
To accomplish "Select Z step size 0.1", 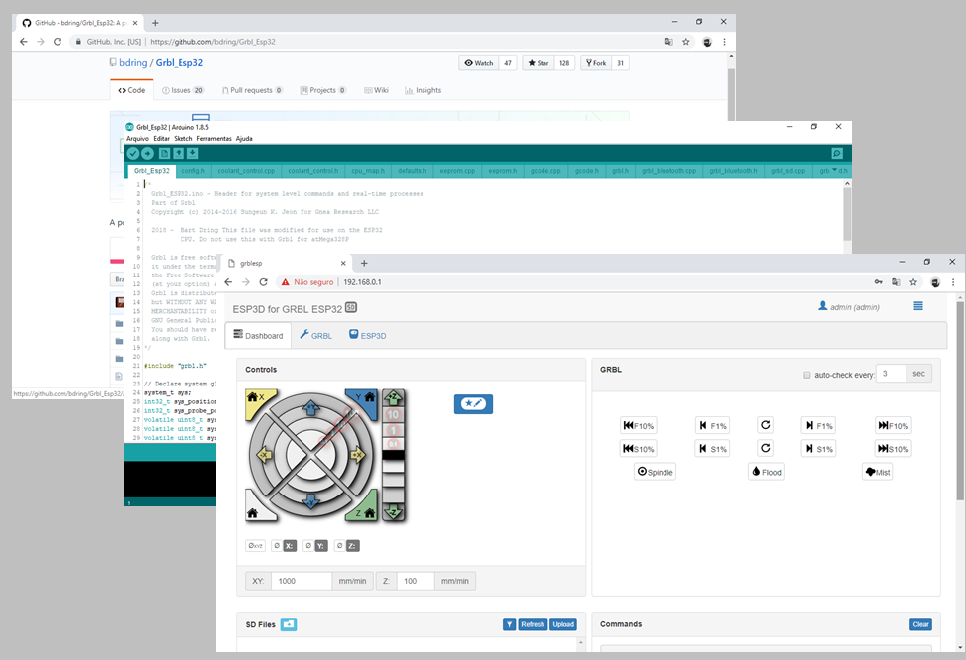I will (393, 443).
